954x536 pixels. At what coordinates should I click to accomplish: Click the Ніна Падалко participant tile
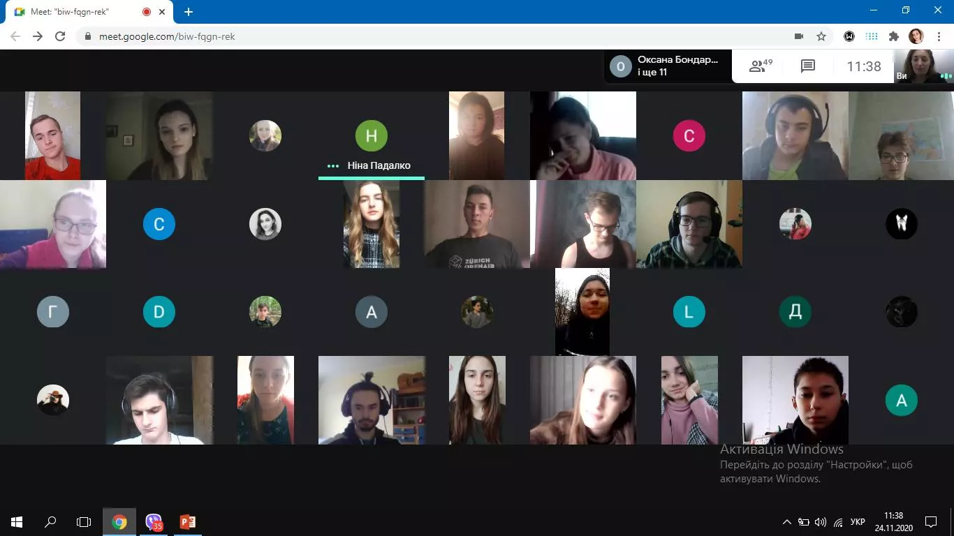[x=371, y=136]
